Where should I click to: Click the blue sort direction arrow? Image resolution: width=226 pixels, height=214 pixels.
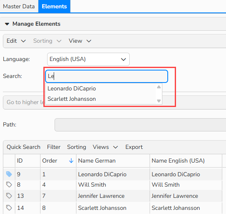click(71, 161)
